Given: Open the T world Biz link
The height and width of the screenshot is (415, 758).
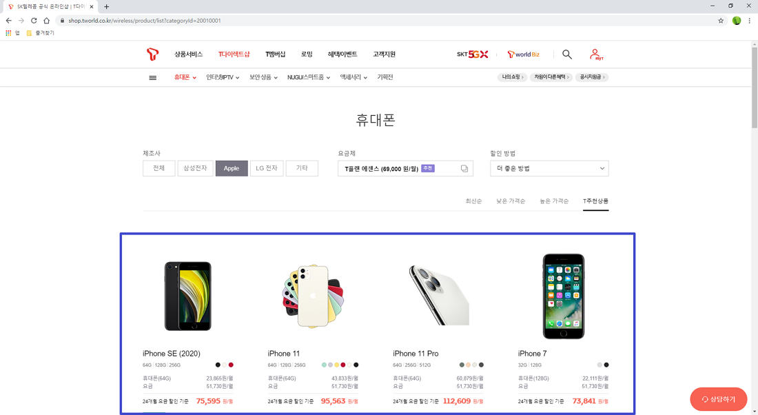Looking at the screenshot, I should click(x=524, y=54).
